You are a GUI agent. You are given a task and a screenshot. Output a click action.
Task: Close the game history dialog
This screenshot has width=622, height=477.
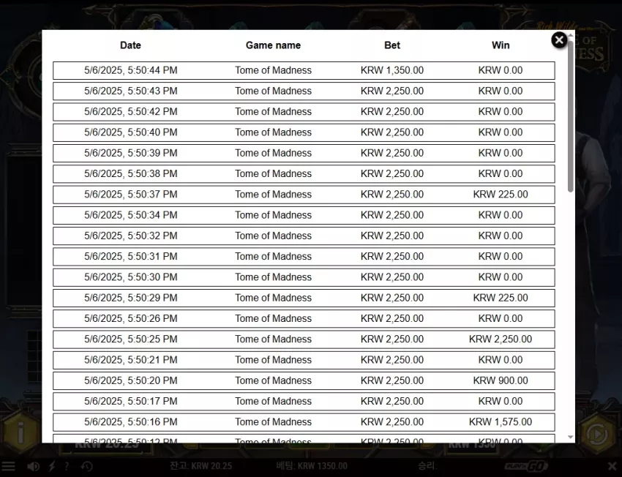coord(559,40)
